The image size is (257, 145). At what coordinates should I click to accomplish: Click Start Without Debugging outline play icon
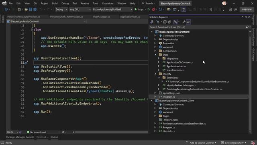pos(149,9)
